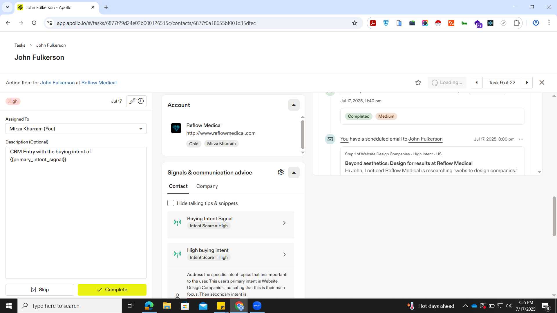Open the Windows Start menu
Image resolution: width=557 pixels, height=313 pixels.
tap(9, 306)
